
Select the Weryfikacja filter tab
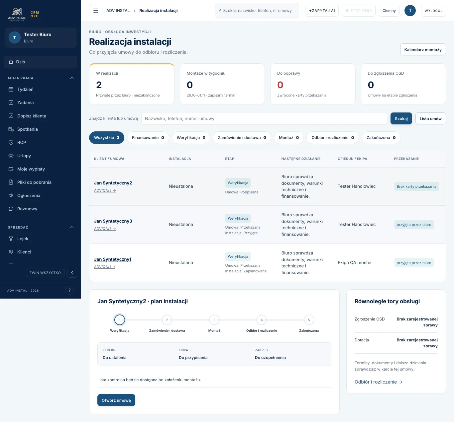(191, 138)
